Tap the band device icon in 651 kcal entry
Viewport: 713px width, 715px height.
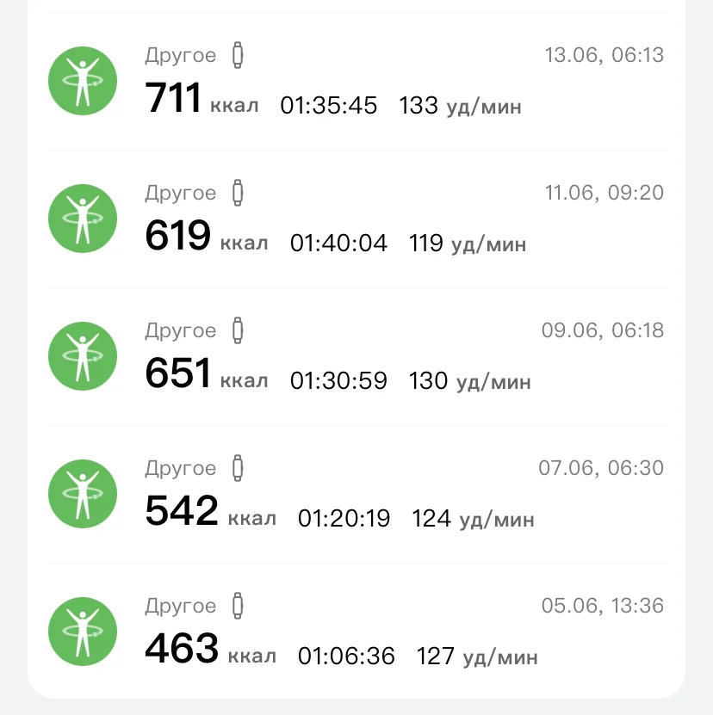pyautogui.click(x=238, y=331)
